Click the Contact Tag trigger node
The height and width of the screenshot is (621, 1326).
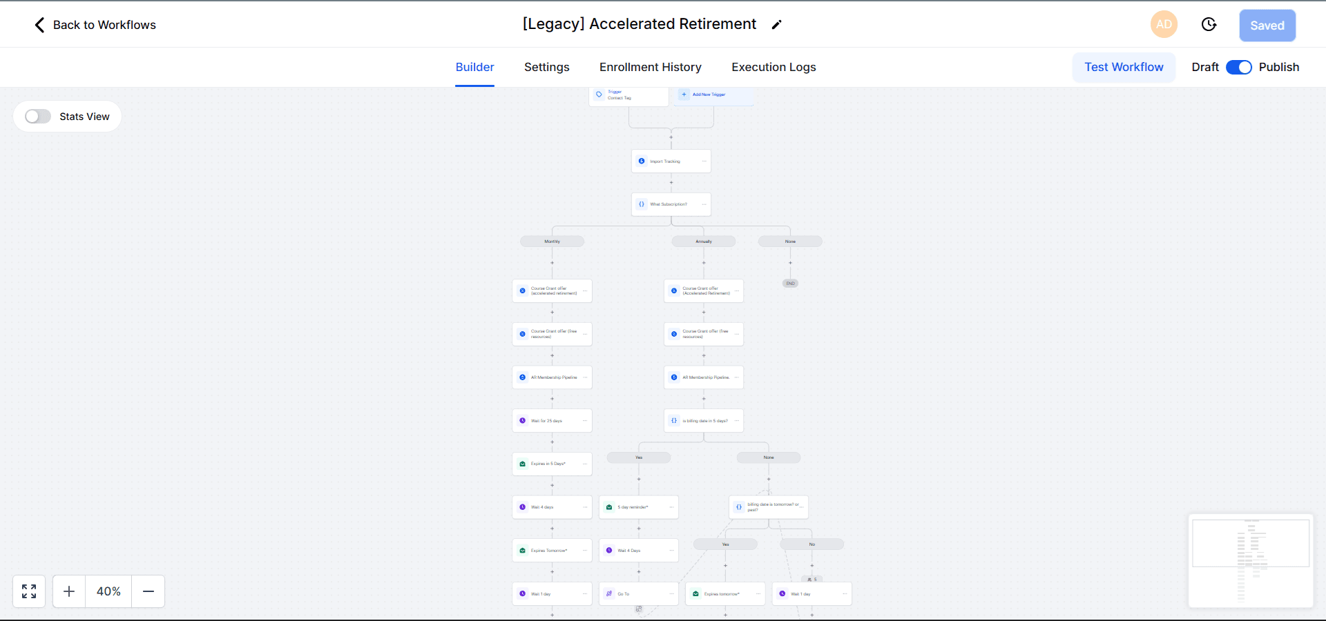(628, 95)
